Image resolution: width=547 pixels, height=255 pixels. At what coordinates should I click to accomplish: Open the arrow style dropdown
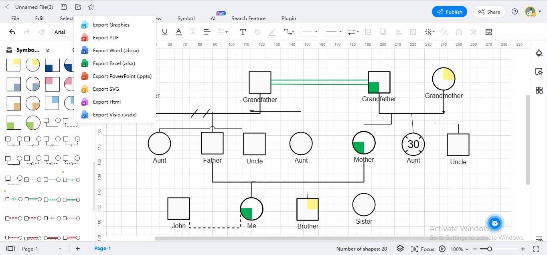[353, 32]
